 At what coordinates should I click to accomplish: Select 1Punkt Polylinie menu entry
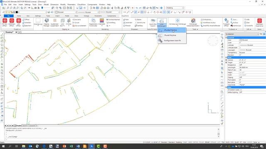point(172,36)
